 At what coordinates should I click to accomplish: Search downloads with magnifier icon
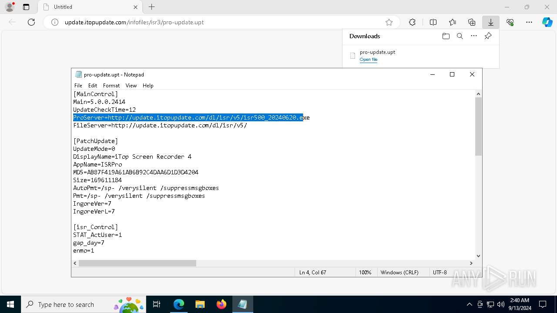pos(460,36)
